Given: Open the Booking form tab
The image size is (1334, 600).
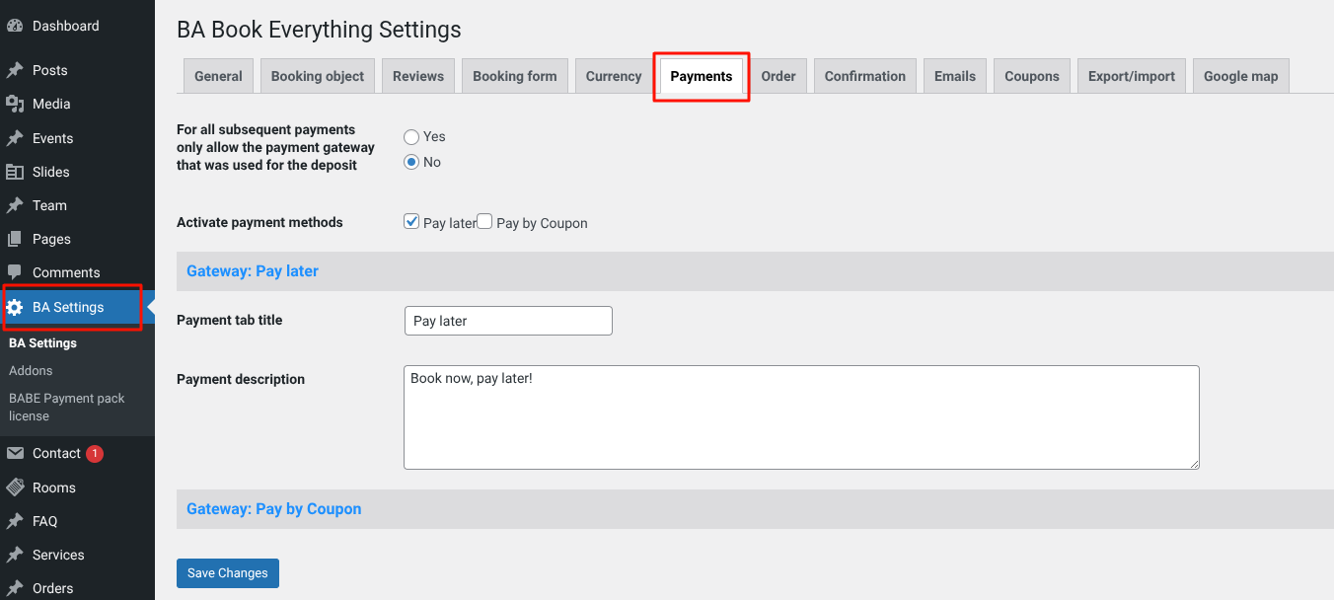Looking at the screenshot, I should coord(514,76).
